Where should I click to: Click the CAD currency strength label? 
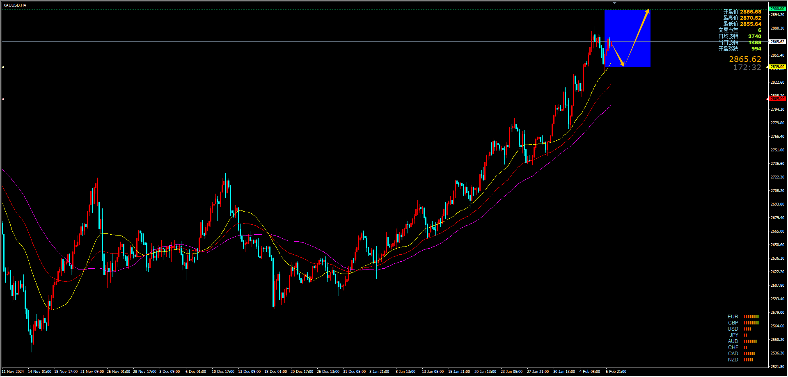point(733,354)
